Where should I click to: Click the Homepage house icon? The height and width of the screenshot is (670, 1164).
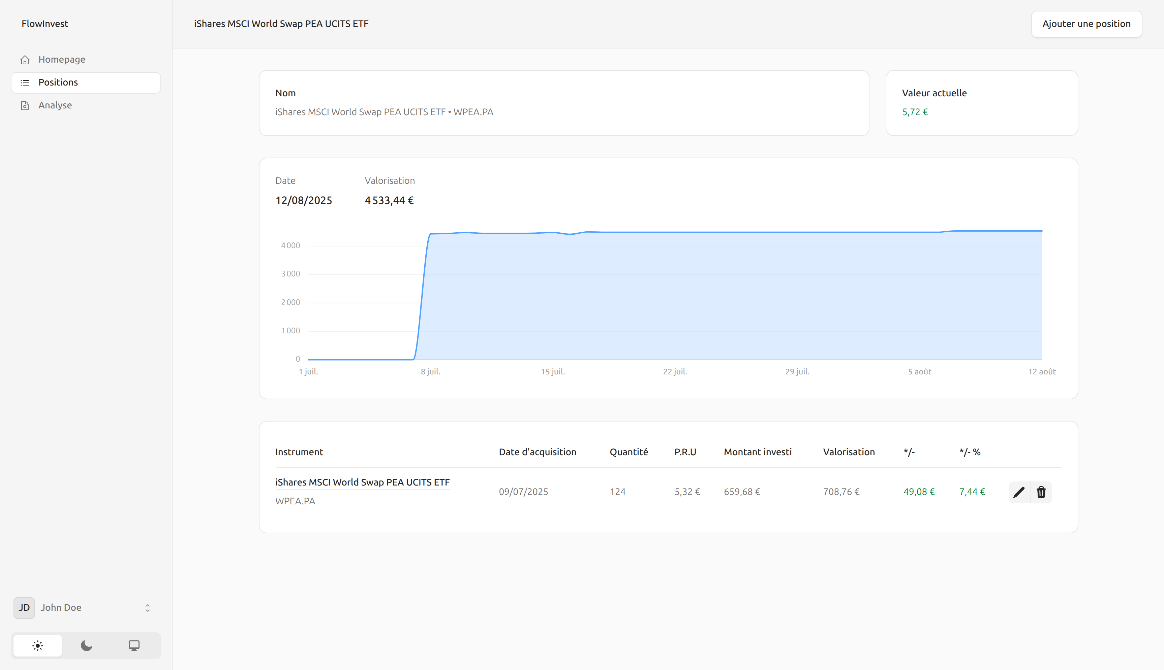click(x=25, y=60)
